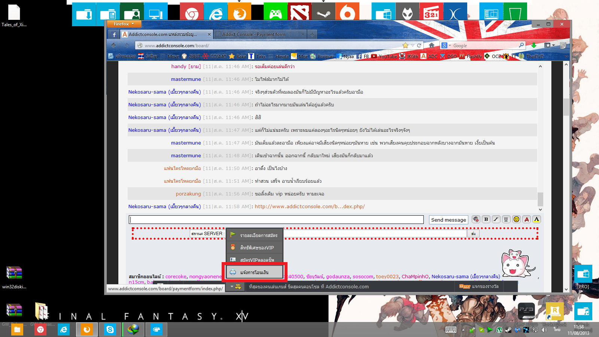Toggle italic text formatting in chat
The height and width of the screenshot is (337, 599).
click(x=496, y=219)
